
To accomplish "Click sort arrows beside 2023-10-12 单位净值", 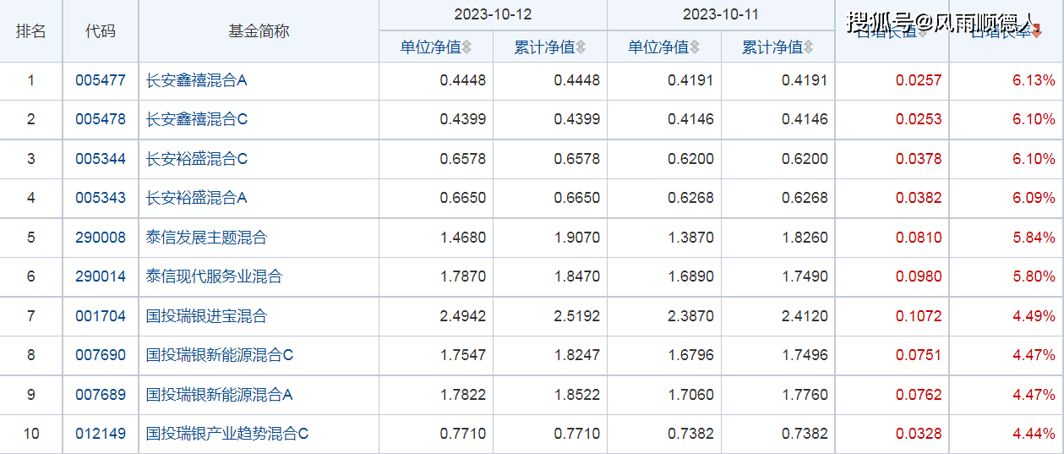I will coord(467,47).
